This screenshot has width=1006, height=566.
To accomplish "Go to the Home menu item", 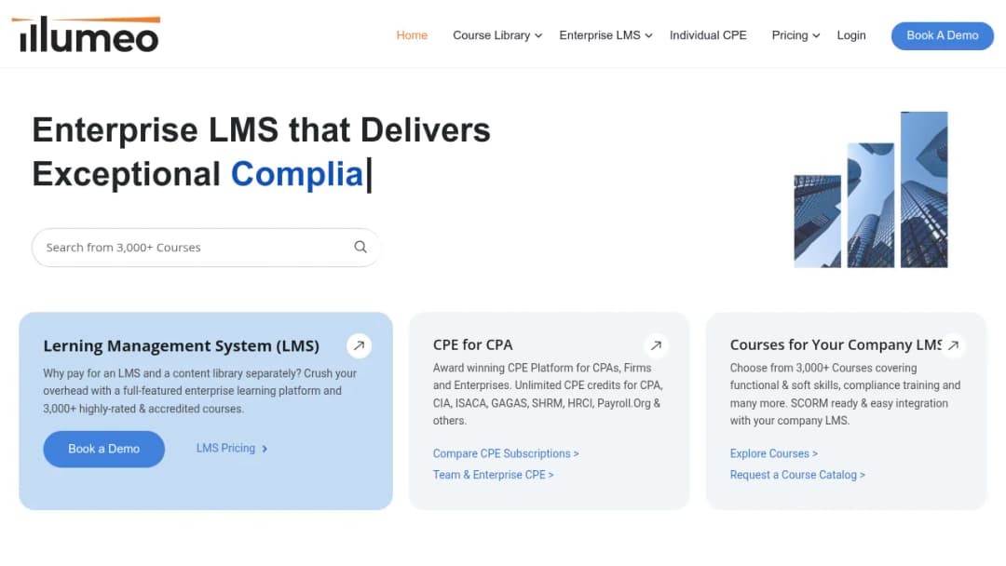I will pyautogui.click(x=412, y=35).
